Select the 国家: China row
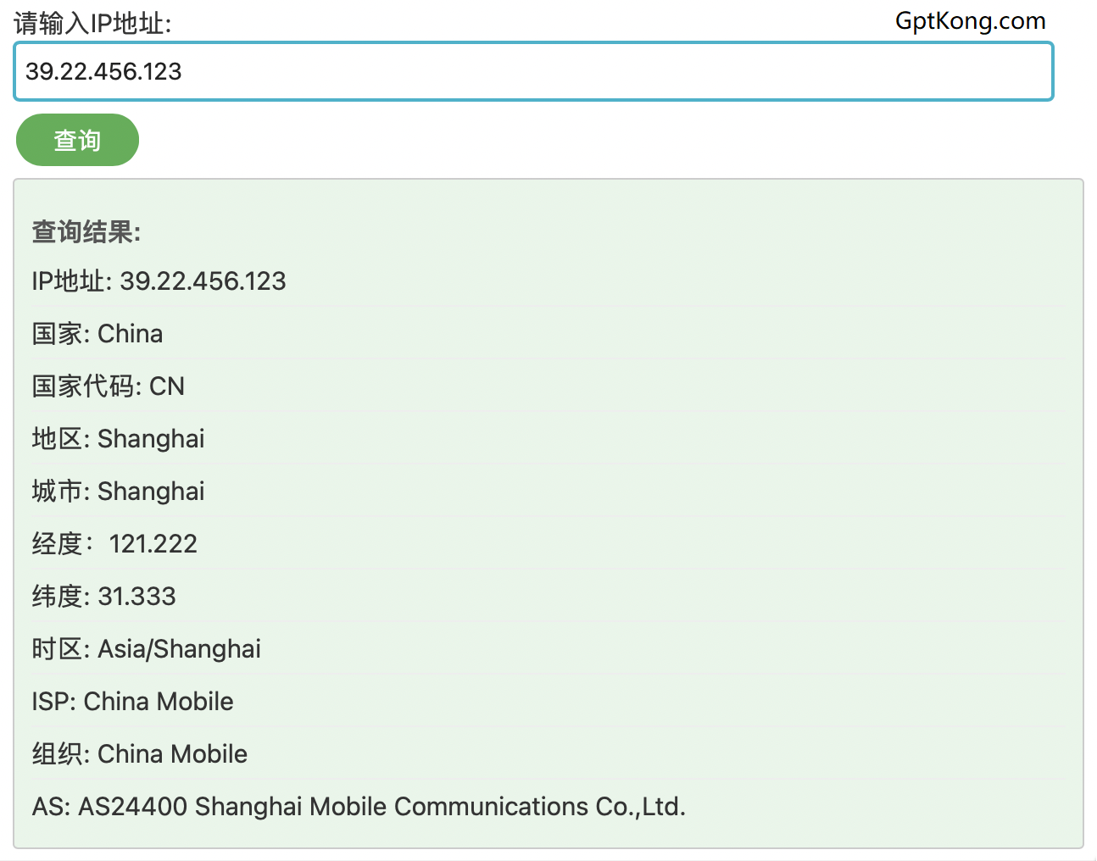The width and height of the screenshot is (1097, 861). pyautogui.click(x=548, y=334)
